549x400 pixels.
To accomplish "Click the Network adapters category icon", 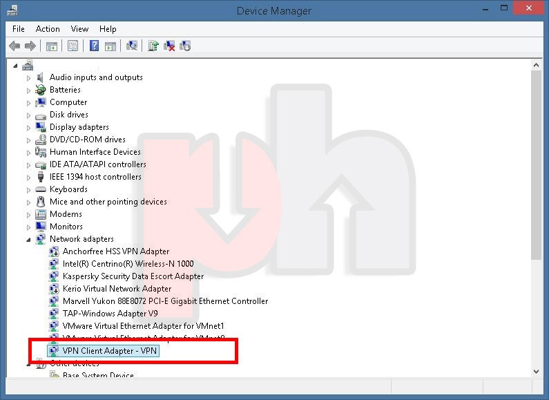I will 41,239.
